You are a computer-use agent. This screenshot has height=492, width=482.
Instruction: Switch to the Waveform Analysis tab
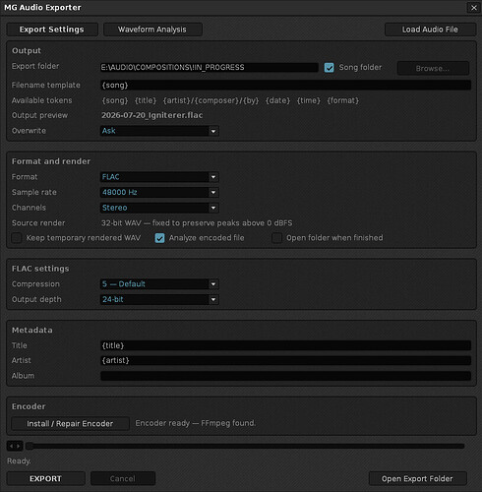coord(152,30)
